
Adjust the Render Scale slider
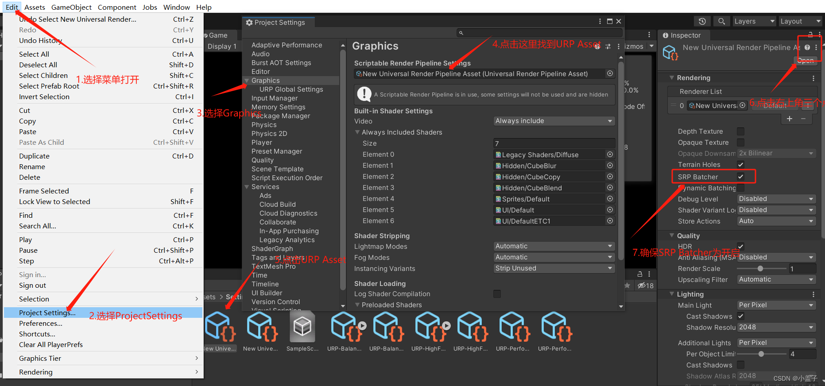[760, 269]
